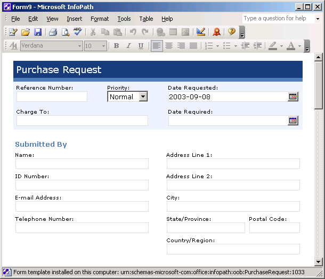Click the Font task pane icon beside Verdana

pyautogui.click(x=13, y=46)
